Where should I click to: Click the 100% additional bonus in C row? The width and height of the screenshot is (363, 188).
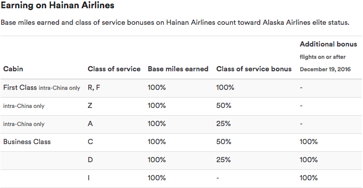(309, 142)
